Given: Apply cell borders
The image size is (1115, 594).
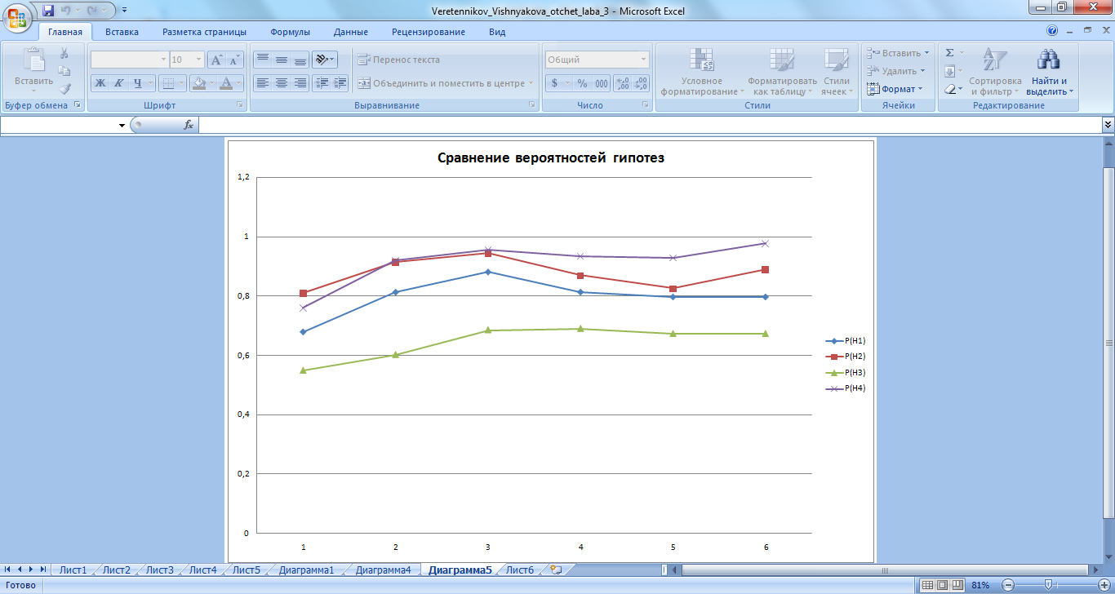Looking at the screenshot, I should point(167,82).
